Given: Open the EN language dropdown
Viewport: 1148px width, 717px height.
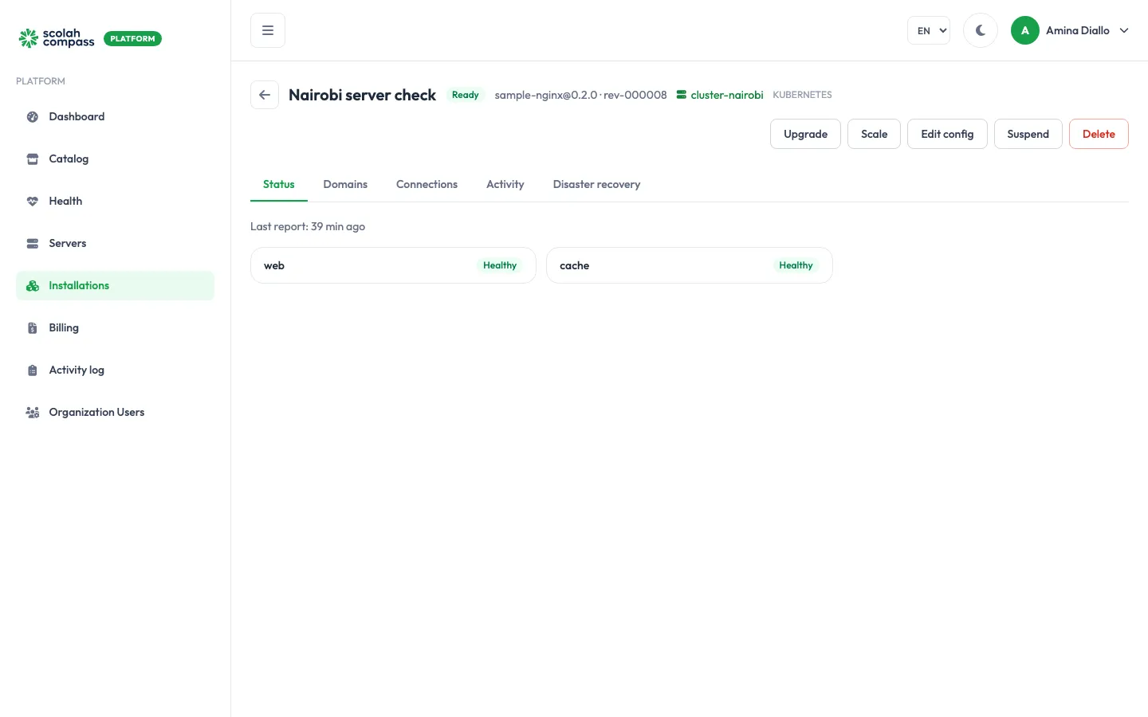Looking at the screenshot, I should coord(929,30).
